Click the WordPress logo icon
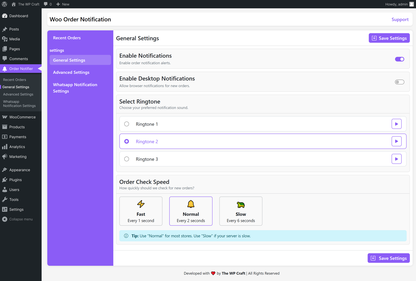This screenshot has width=416, height=281. (4, 4)
